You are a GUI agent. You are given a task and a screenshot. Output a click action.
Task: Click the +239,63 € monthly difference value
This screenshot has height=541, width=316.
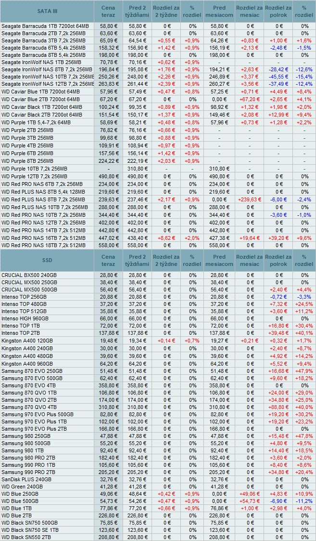(249, 199)
